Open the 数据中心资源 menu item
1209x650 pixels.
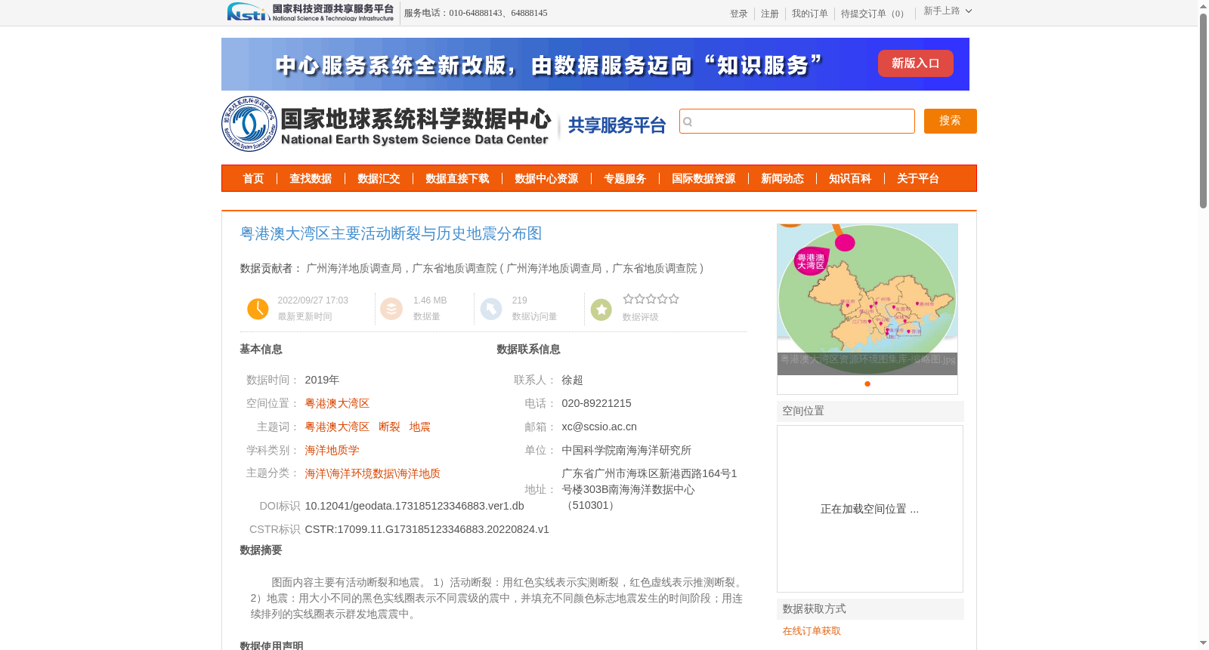point(546,179)
